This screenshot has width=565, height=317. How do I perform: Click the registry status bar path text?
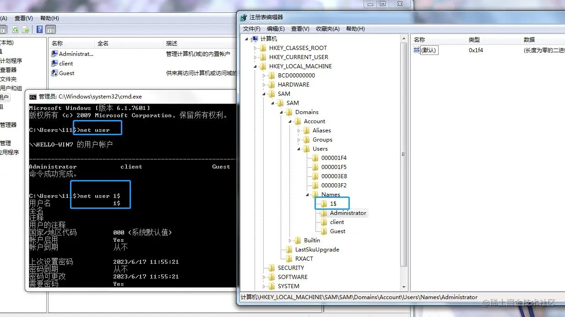pos(359,297)
